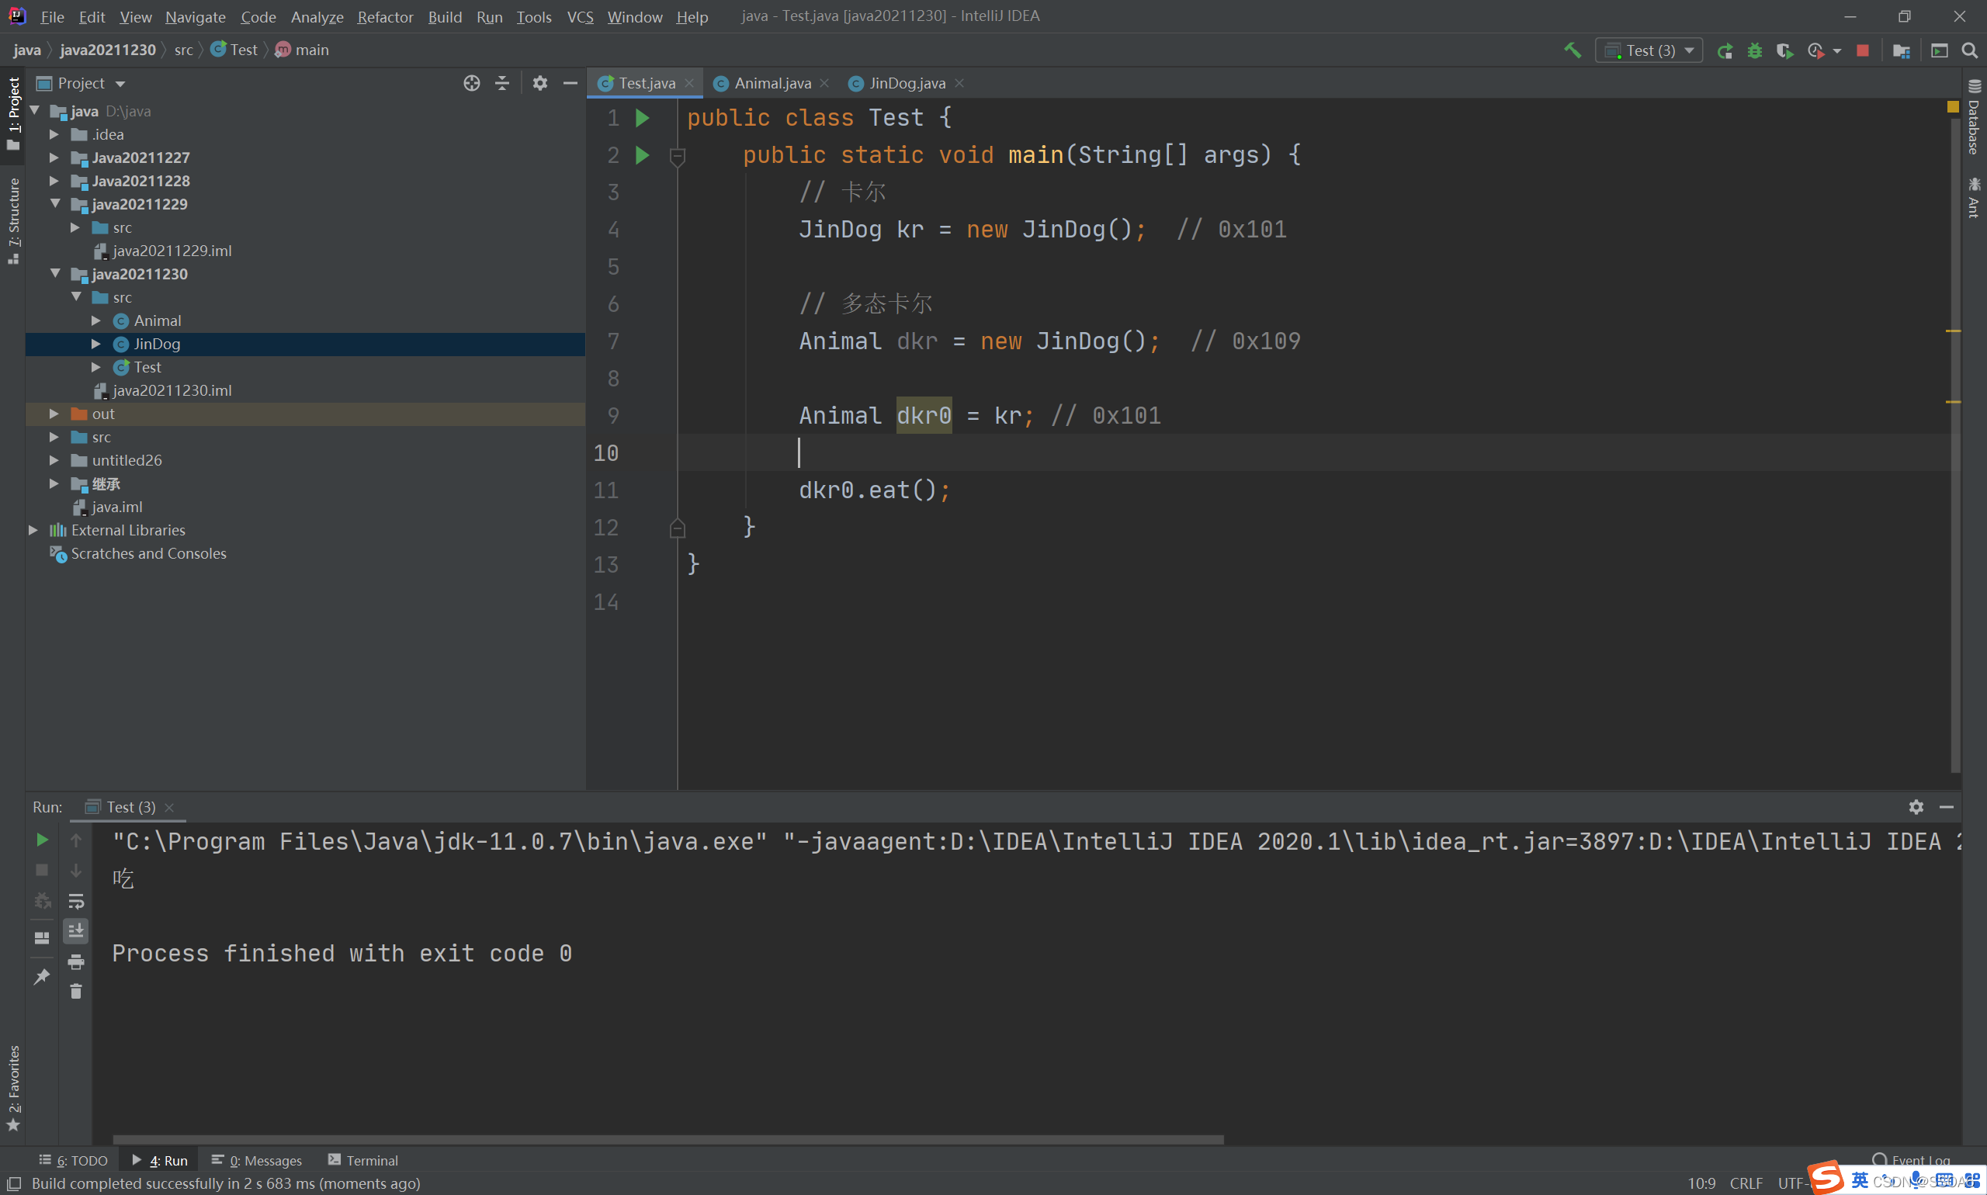This screenshot has width=1987, height=1195.
Task: Open the Test (3) run configuration dropdown
Action: click(1649, 50)
